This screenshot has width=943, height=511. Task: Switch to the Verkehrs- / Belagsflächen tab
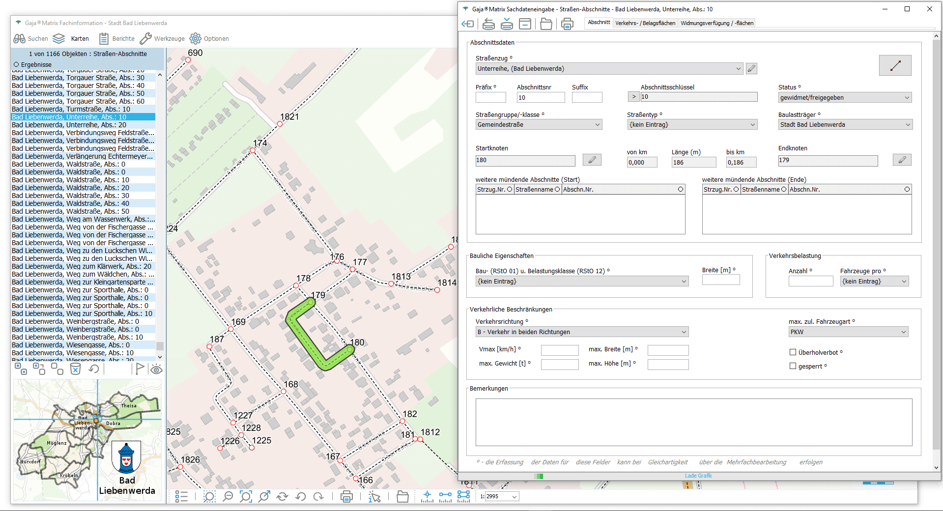645,23
